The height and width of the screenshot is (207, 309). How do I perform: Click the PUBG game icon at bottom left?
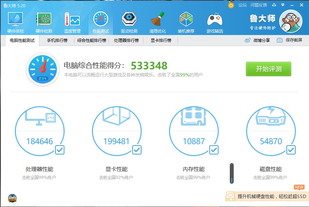tap(12, 198)
